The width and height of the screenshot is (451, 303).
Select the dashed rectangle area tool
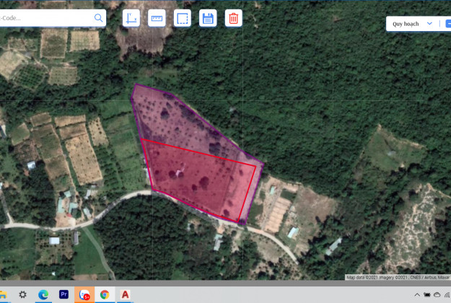coord(183,18)
